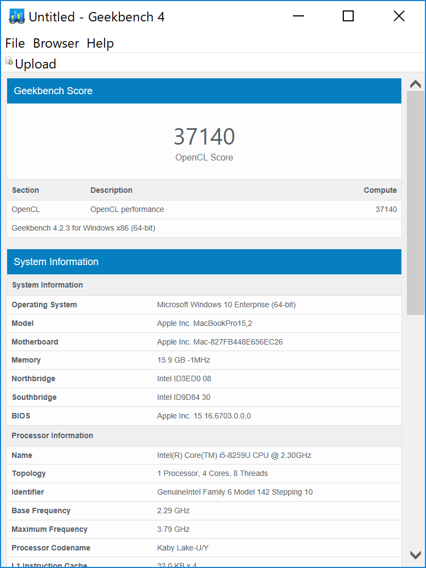This screenshot has width=426, height=568.
Task: Click the 'OpenCL performance' cell
Action: coord(127,209)
